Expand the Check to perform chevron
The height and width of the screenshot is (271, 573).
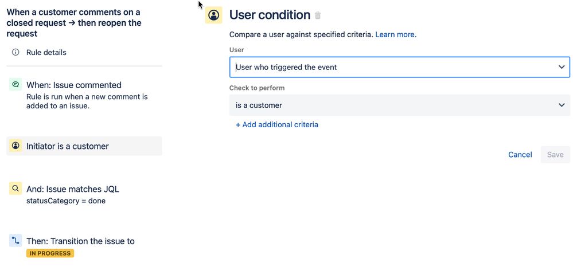(x=562, y=105)
